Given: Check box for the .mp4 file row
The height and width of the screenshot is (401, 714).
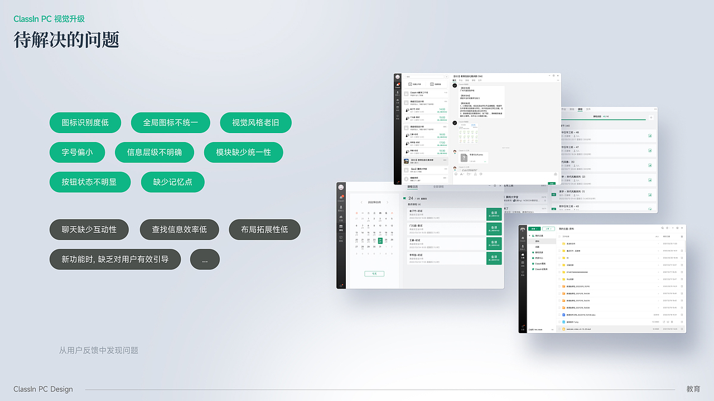Looking at the screenshot, I should pos(559,329).
